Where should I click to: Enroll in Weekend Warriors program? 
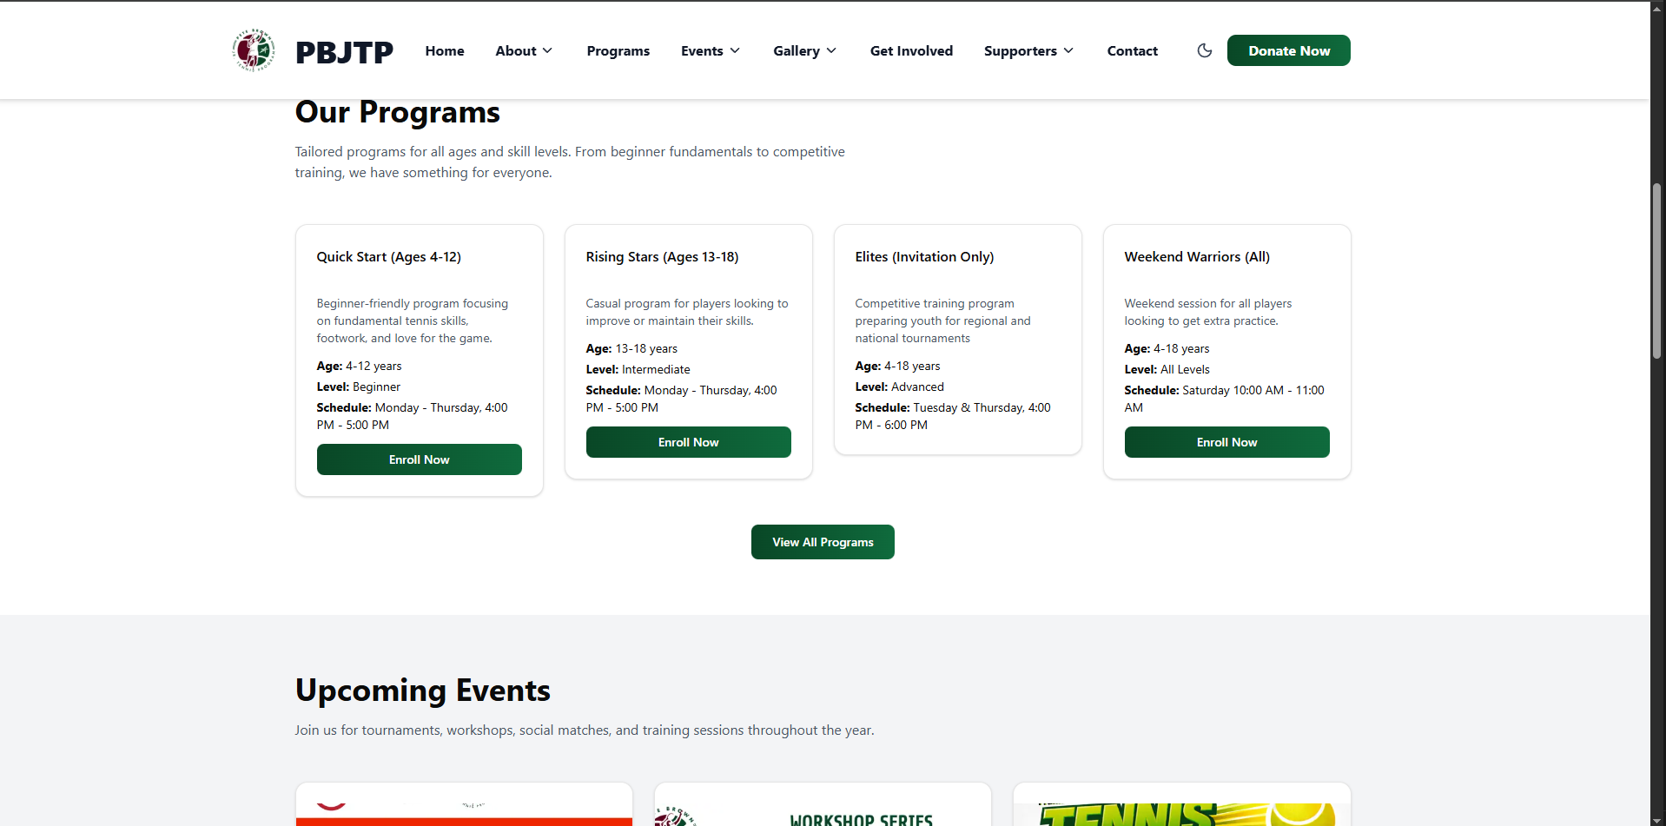pos(1226,441)
